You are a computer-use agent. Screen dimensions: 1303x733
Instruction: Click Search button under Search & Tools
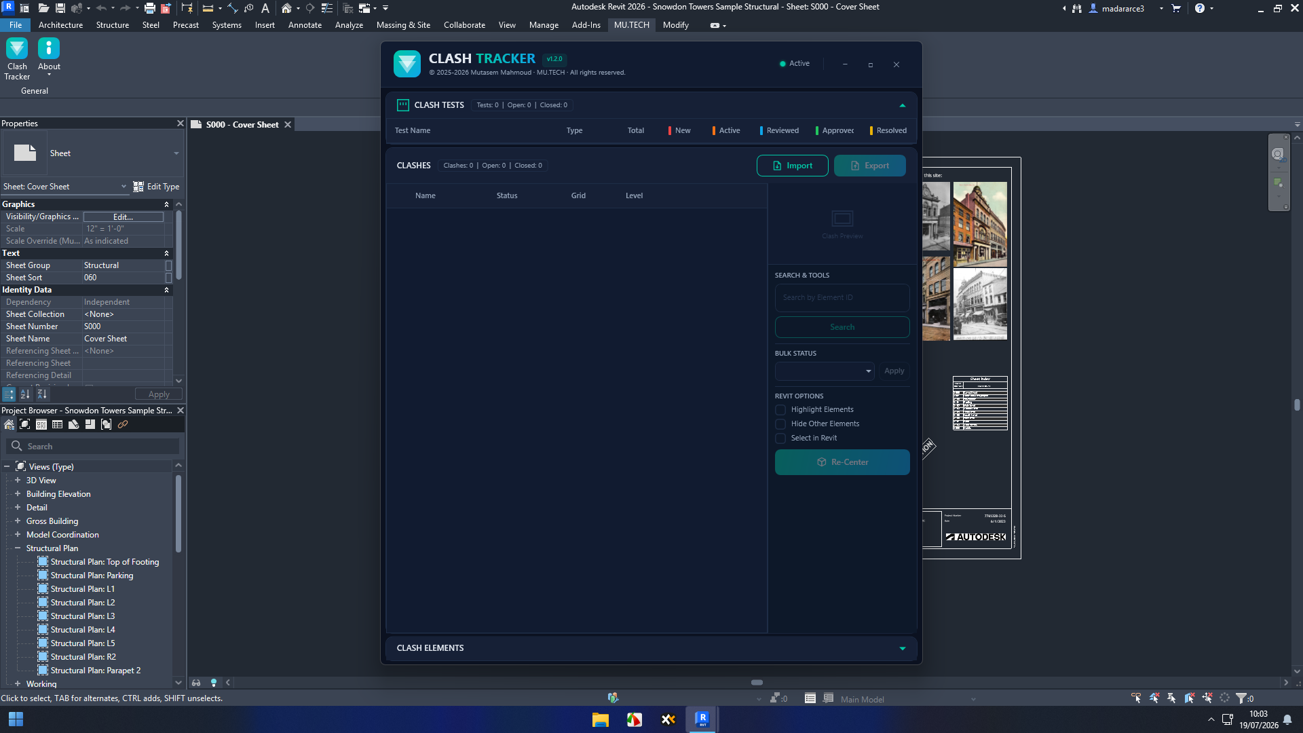point(842,327)
